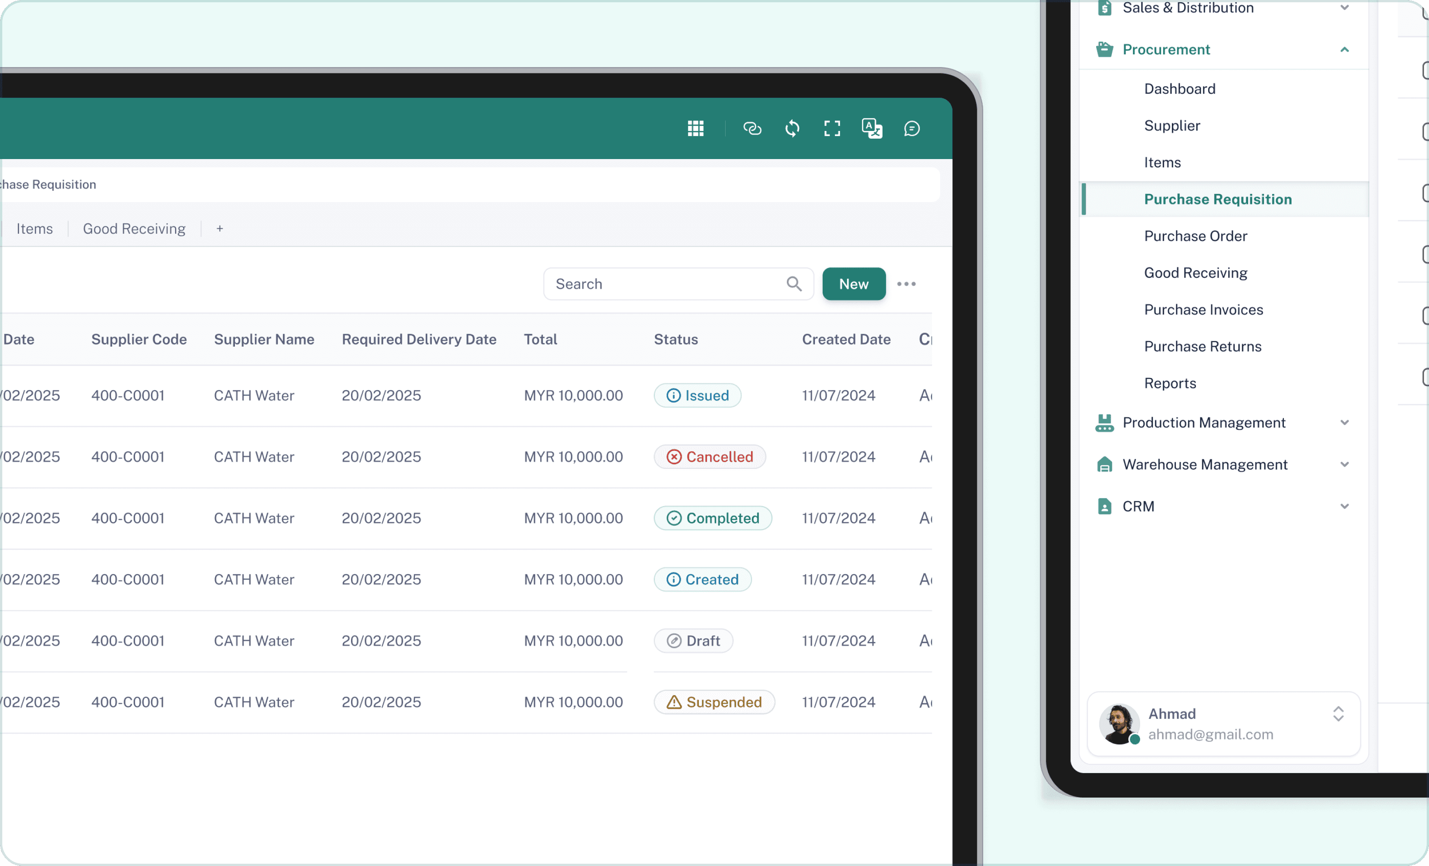Open the apps grid icon
The height and width of the screenshot is (866, 1429).
pos(695,128)
